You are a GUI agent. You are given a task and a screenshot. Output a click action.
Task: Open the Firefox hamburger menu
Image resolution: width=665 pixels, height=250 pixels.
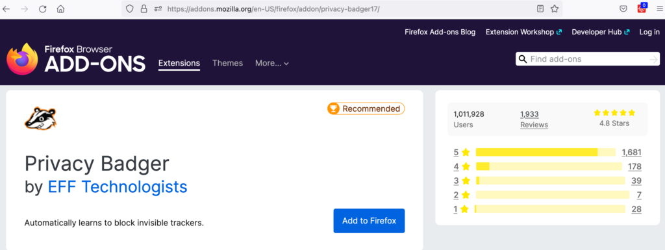tap(659, 9)
